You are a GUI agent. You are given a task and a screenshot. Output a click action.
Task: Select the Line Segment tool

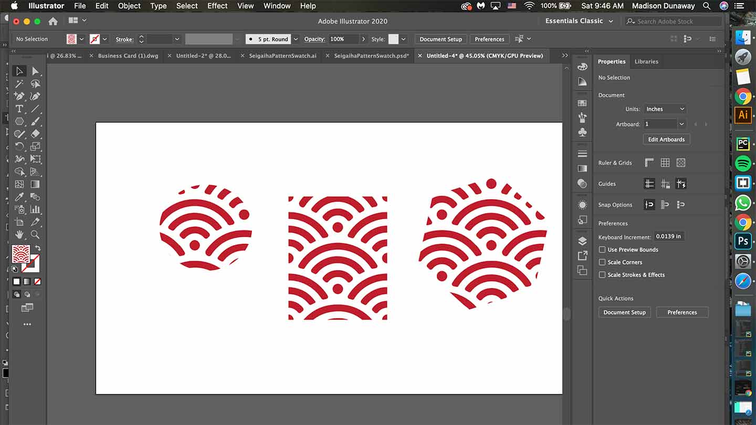coord(35,109)
